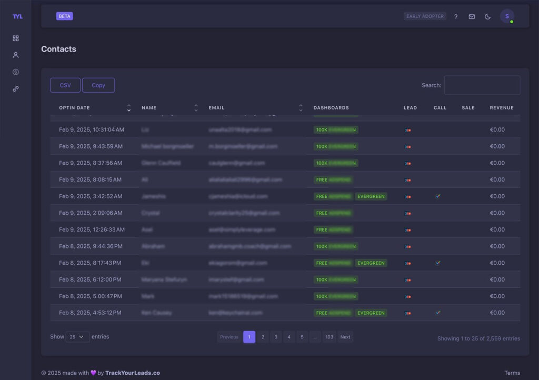Click lead icon in the 2:09:06 AM row

click(408, 213)
